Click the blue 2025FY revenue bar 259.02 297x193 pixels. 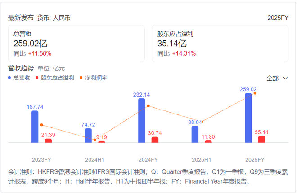[x=248, y=118]
